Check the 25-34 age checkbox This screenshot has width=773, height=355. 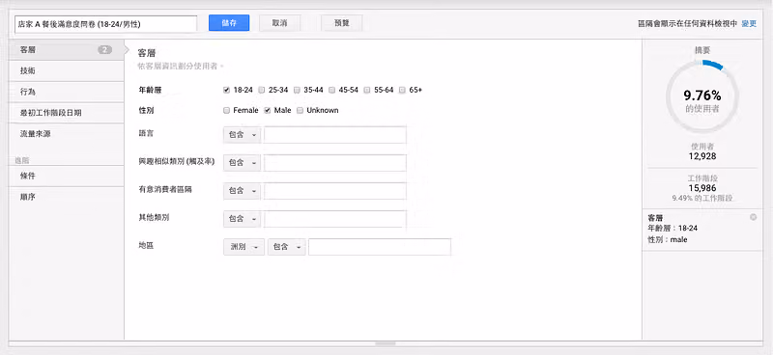click(262, 90)
